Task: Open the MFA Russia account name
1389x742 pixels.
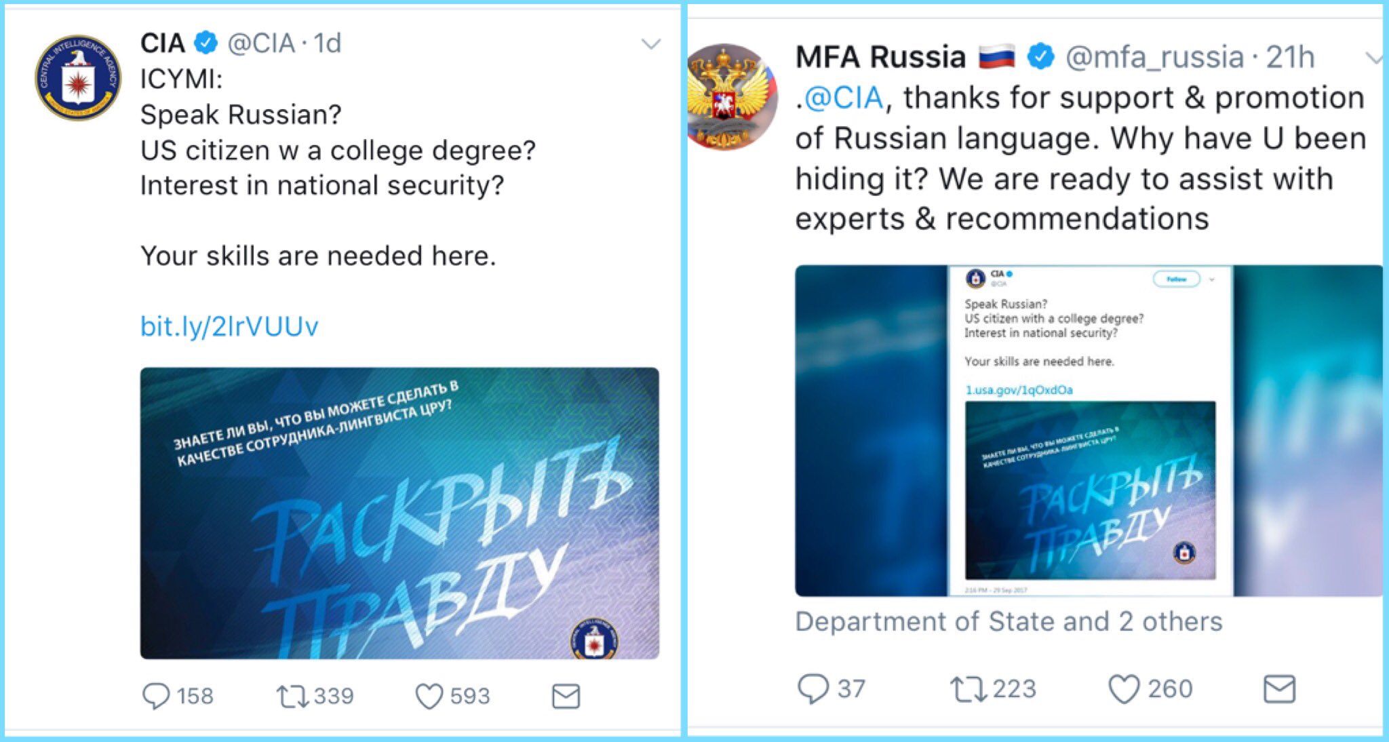Action: point(880,57)
